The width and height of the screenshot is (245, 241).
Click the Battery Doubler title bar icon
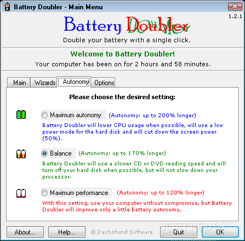click(7, 7)
